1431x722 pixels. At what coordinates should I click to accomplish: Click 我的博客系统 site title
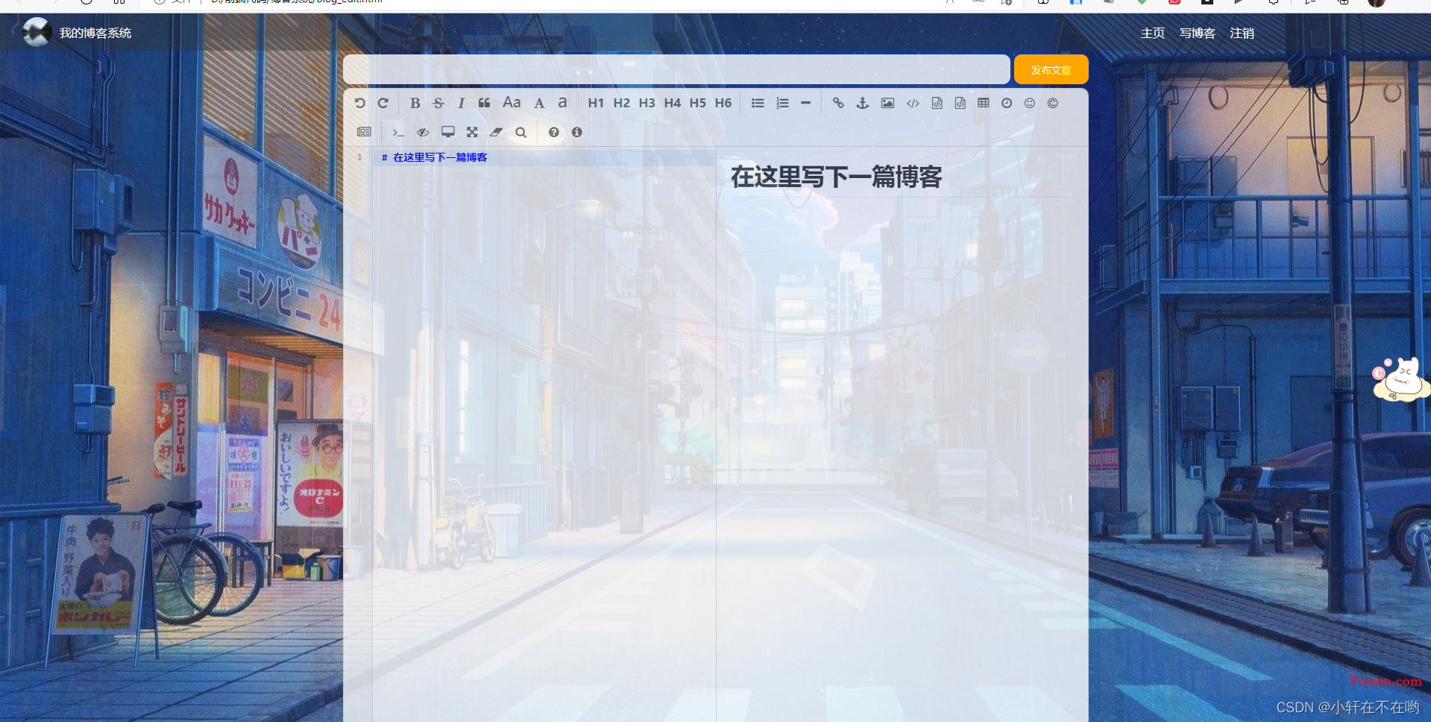(95, 33)
